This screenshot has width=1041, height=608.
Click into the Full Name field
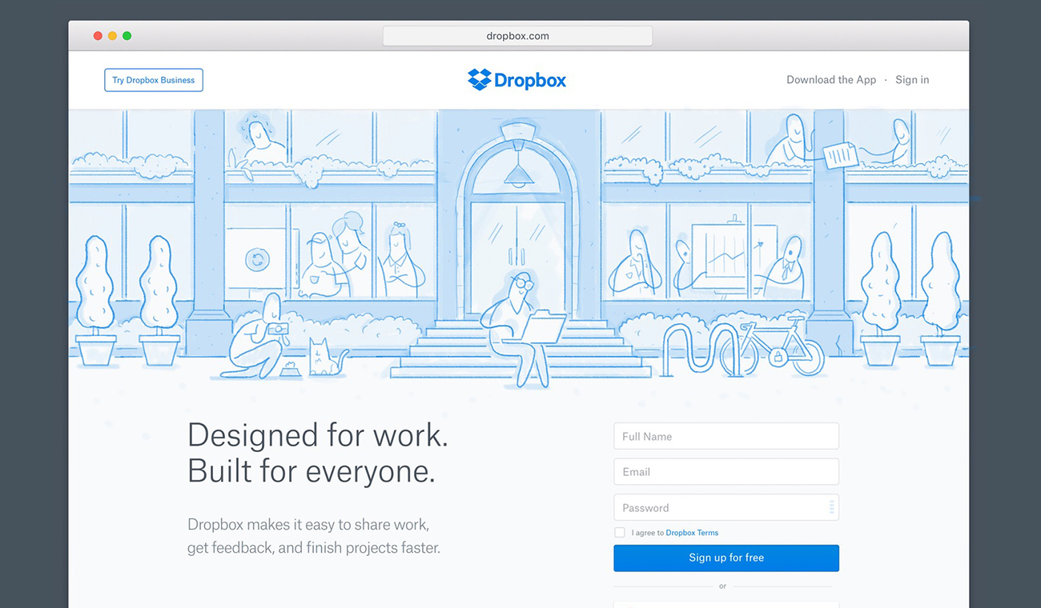725,437
